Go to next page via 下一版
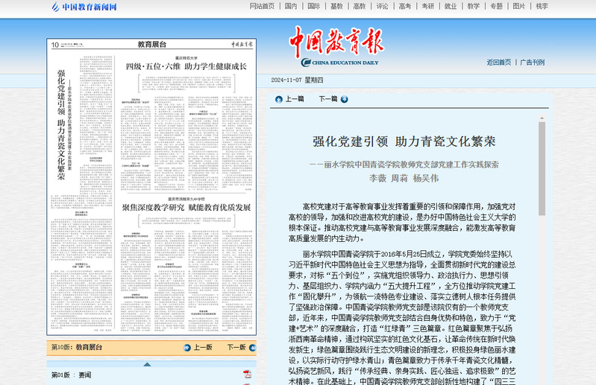 pyautogui.click(x=236, y=348)
